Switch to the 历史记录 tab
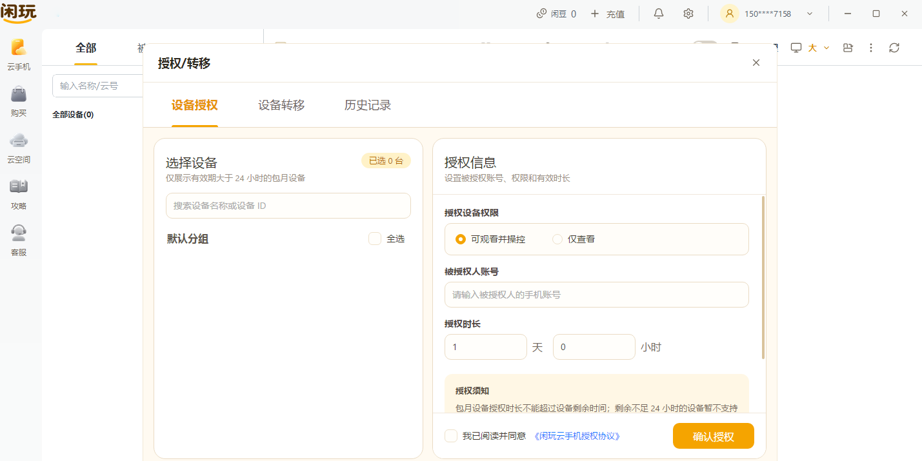The image size is (922, 461). click(x=368, y=105)
